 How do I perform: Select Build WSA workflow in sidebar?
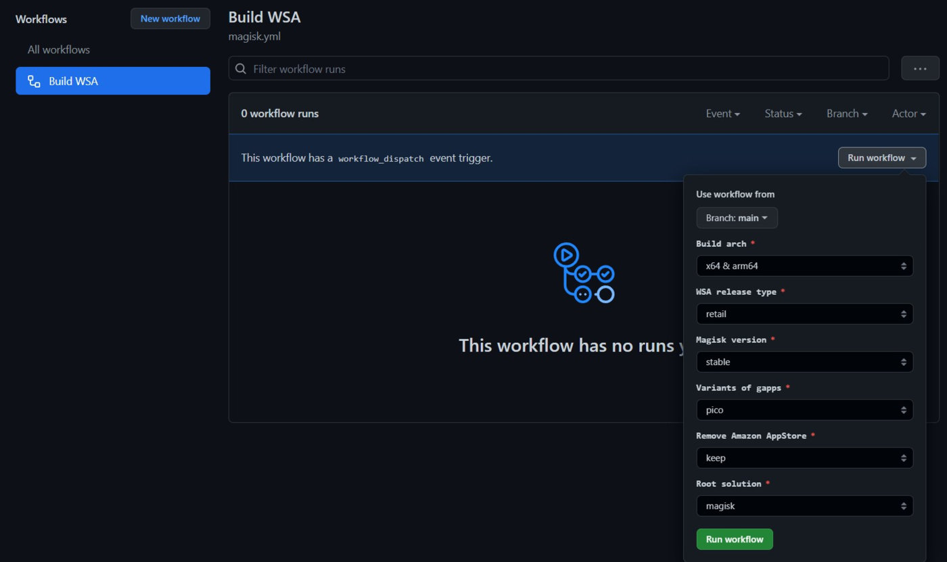[x=113, y=81]
